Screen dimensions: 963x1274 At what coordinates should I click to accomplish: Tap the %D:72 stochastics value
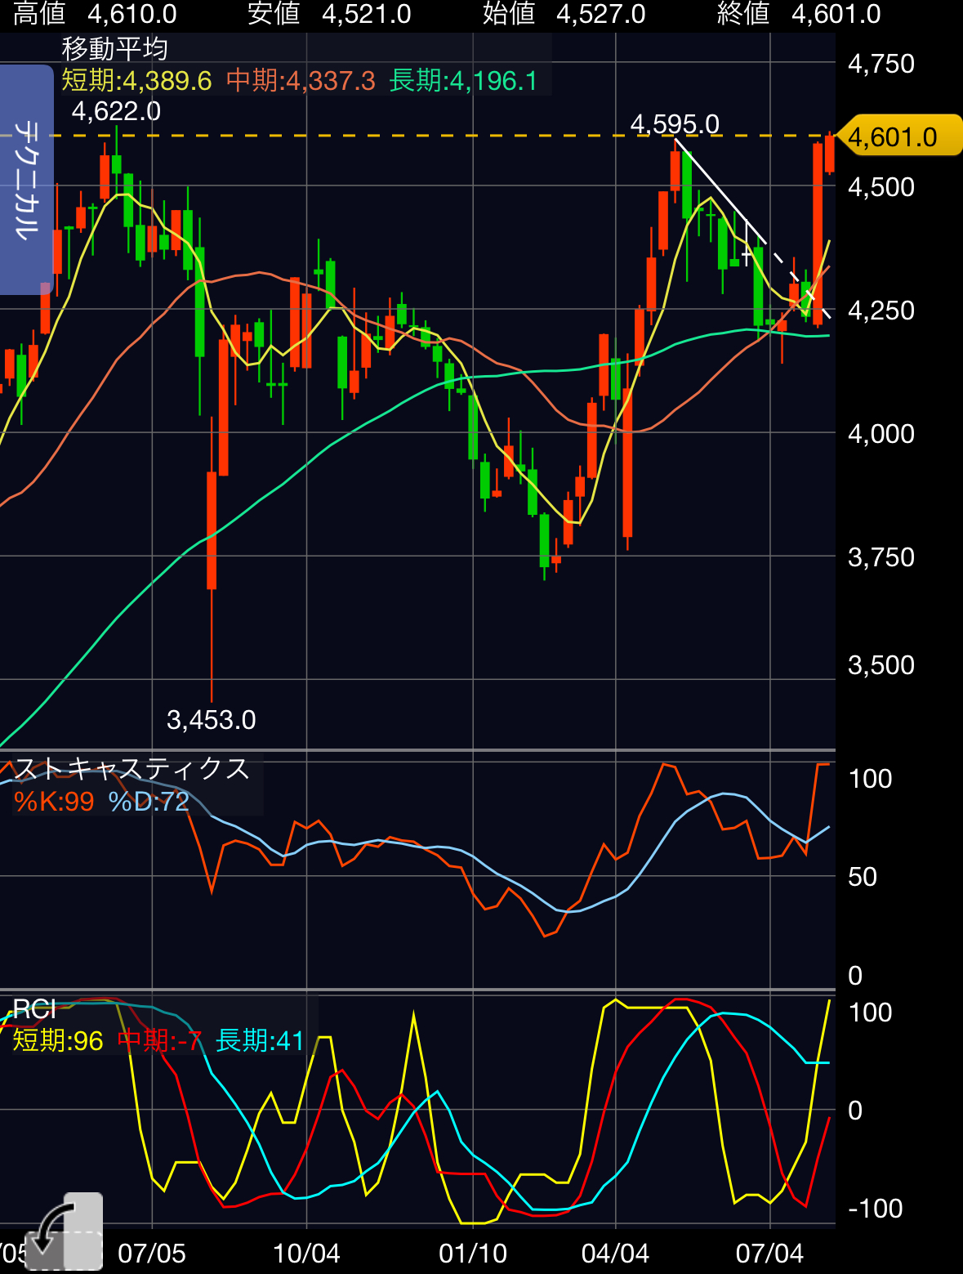click(149, 802)
